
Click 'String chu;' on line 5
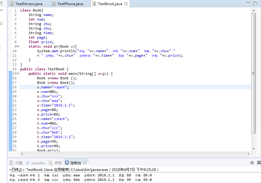pyautogui.click(x=40, y=28)
